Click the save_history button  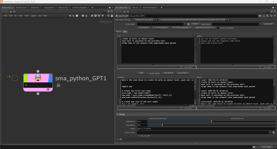[183, 73]
